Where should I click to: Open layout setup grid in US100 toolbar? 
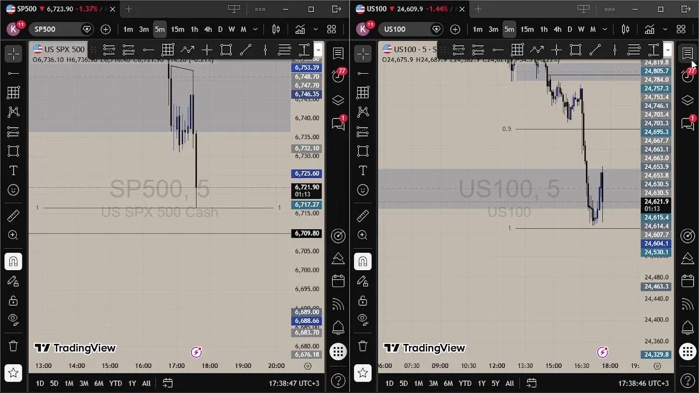681,29
